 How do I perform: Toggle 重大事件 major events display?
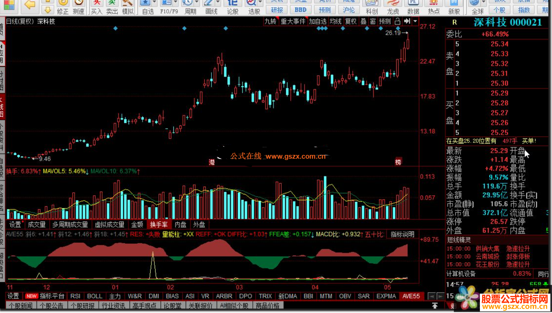[293, 21]
